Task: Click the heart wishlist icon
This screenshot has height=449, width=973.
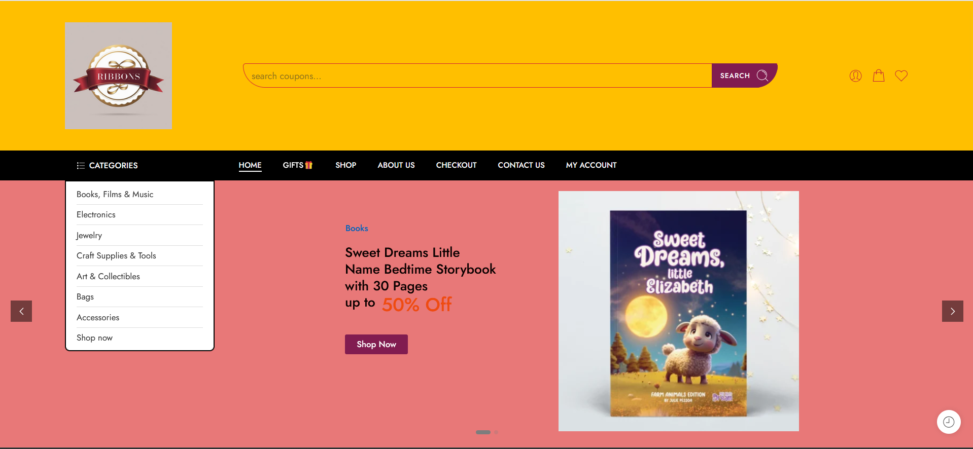Action: 901,76
